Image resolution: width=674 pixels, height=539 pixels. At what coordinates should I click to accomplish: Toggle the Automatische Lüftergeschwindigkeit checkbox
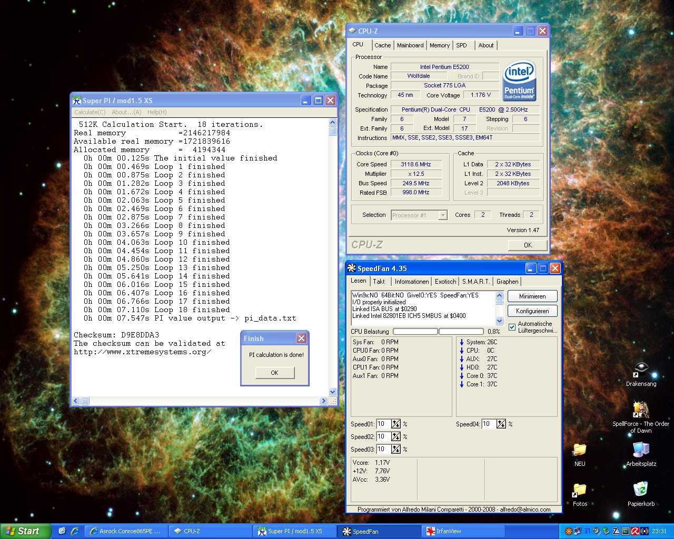pyautogui.click(x=512, y=327)
